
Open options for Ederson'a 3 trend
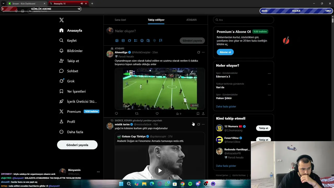pyautogui.click(x=269, y=73)
